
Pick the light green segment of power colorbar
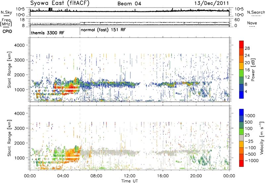(x=241, y=73)
